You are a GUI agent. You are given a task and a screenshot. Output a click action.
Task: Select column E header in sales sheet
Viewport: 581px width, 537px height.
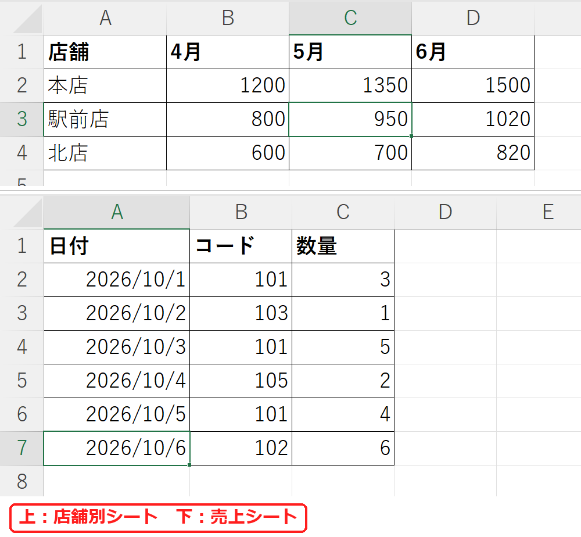click(539, 212)
